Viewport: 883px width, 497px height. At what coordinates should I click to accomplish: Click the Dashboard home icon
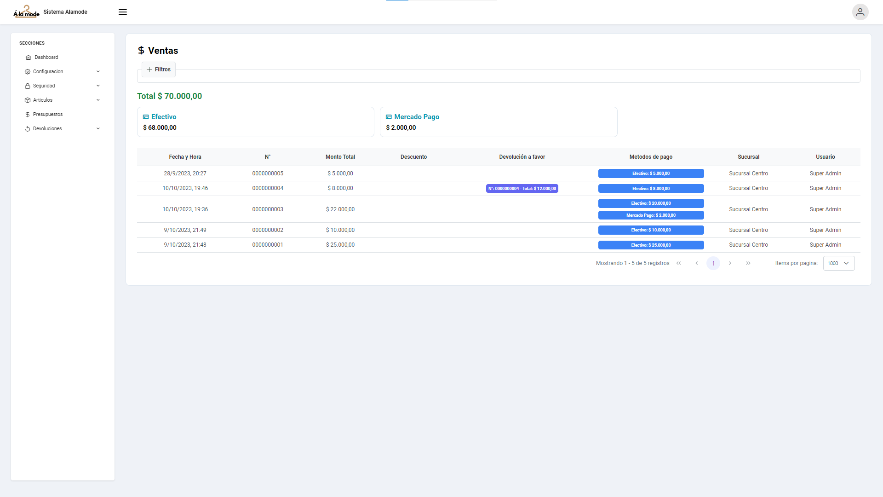pos(29,58)
